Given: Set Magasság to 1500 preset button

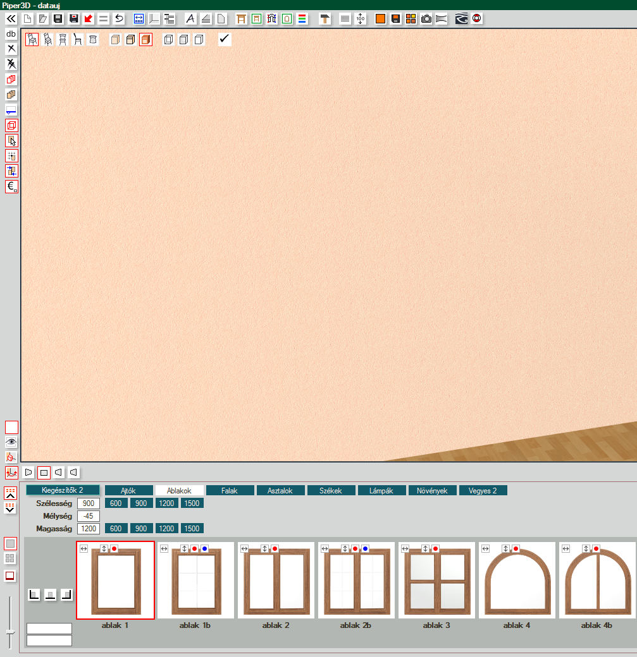Looking at the screenshot, I should (191, 528).
